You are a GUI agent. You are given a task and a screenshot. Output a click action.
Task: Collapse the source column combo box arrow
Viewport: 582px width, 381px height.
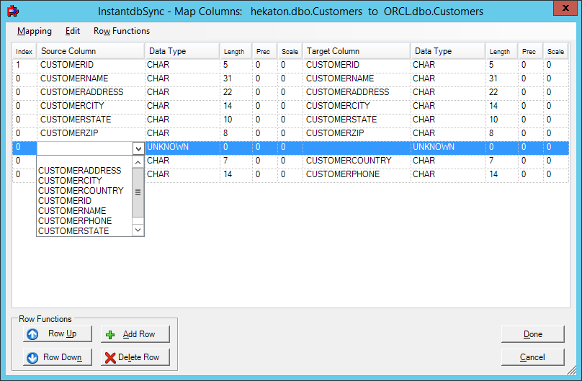(138, 148)
